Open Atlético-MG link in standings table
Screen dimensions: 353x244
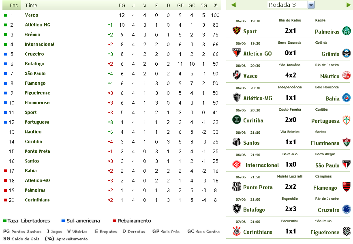pos(37,25)
